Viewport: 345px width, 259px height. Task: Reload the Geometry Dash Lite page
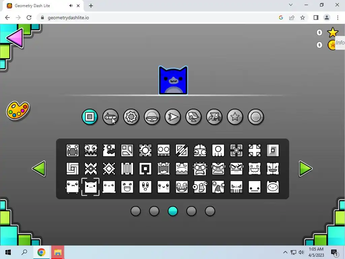(29, 18)
